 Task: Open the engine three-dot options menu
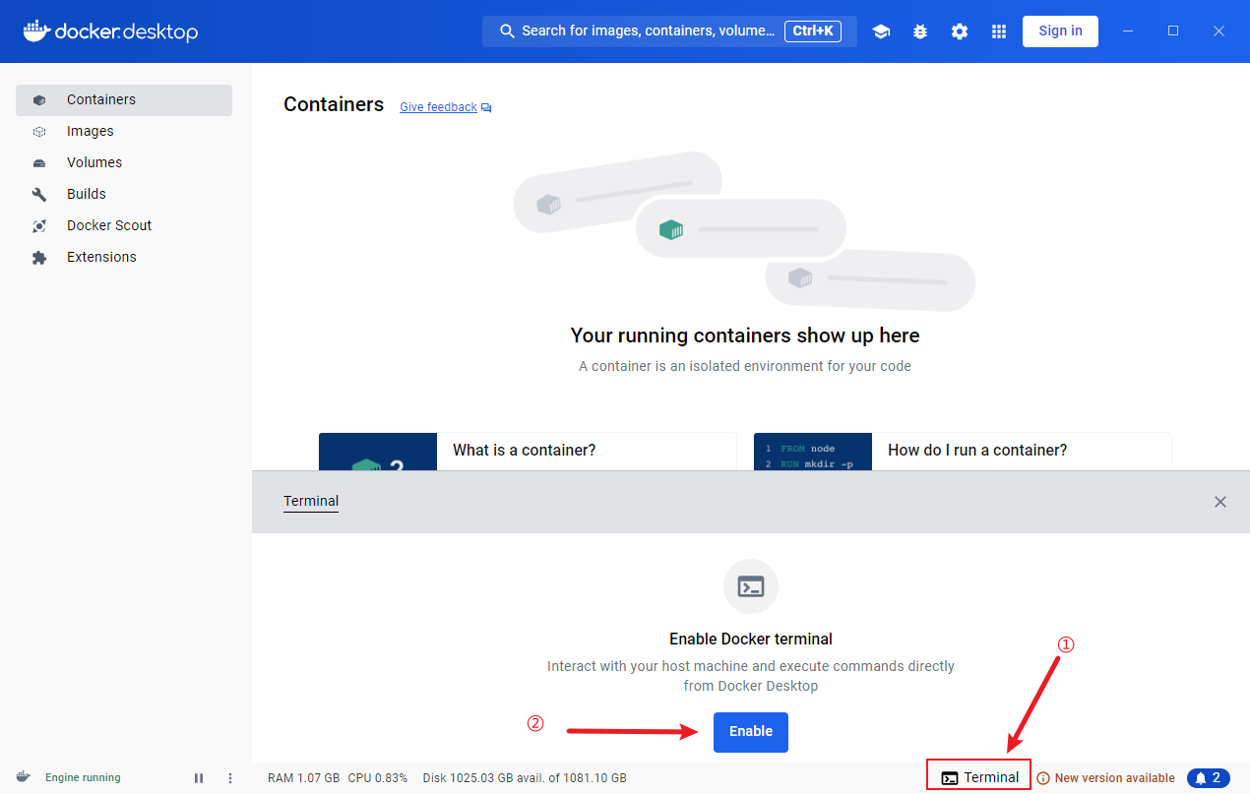point(230,778)
